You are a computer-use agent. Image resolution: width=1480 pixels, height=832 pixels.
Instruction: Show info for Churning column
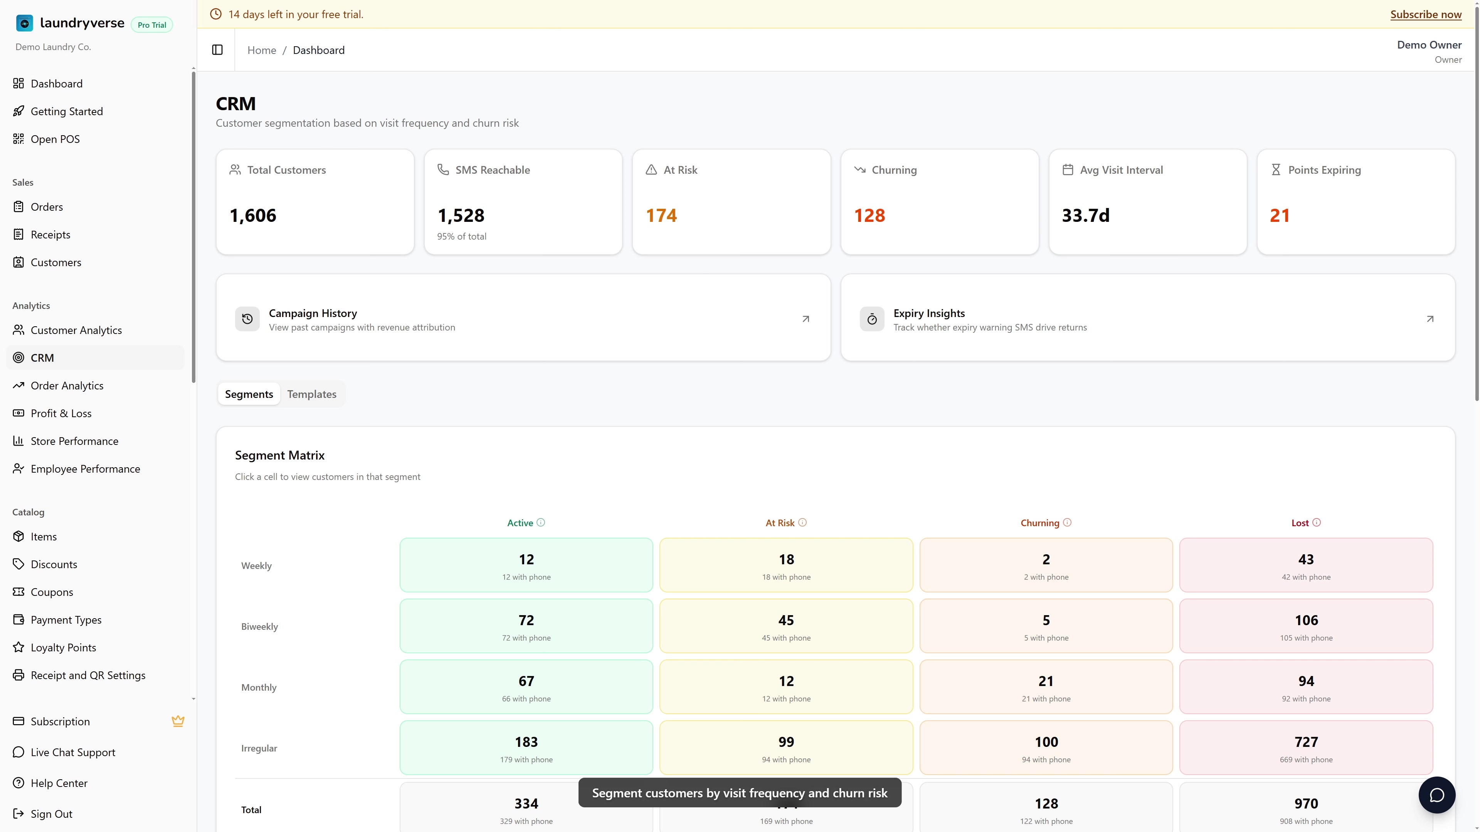click(x=1067, y=523)
